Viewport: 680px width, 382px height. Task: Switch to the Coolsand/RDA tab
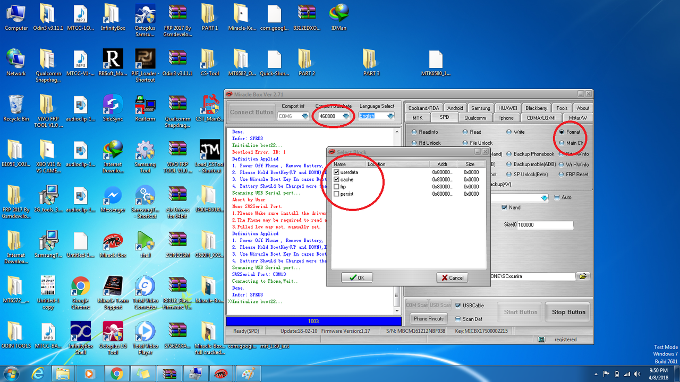pyautogui.click(x=423, y=108)
